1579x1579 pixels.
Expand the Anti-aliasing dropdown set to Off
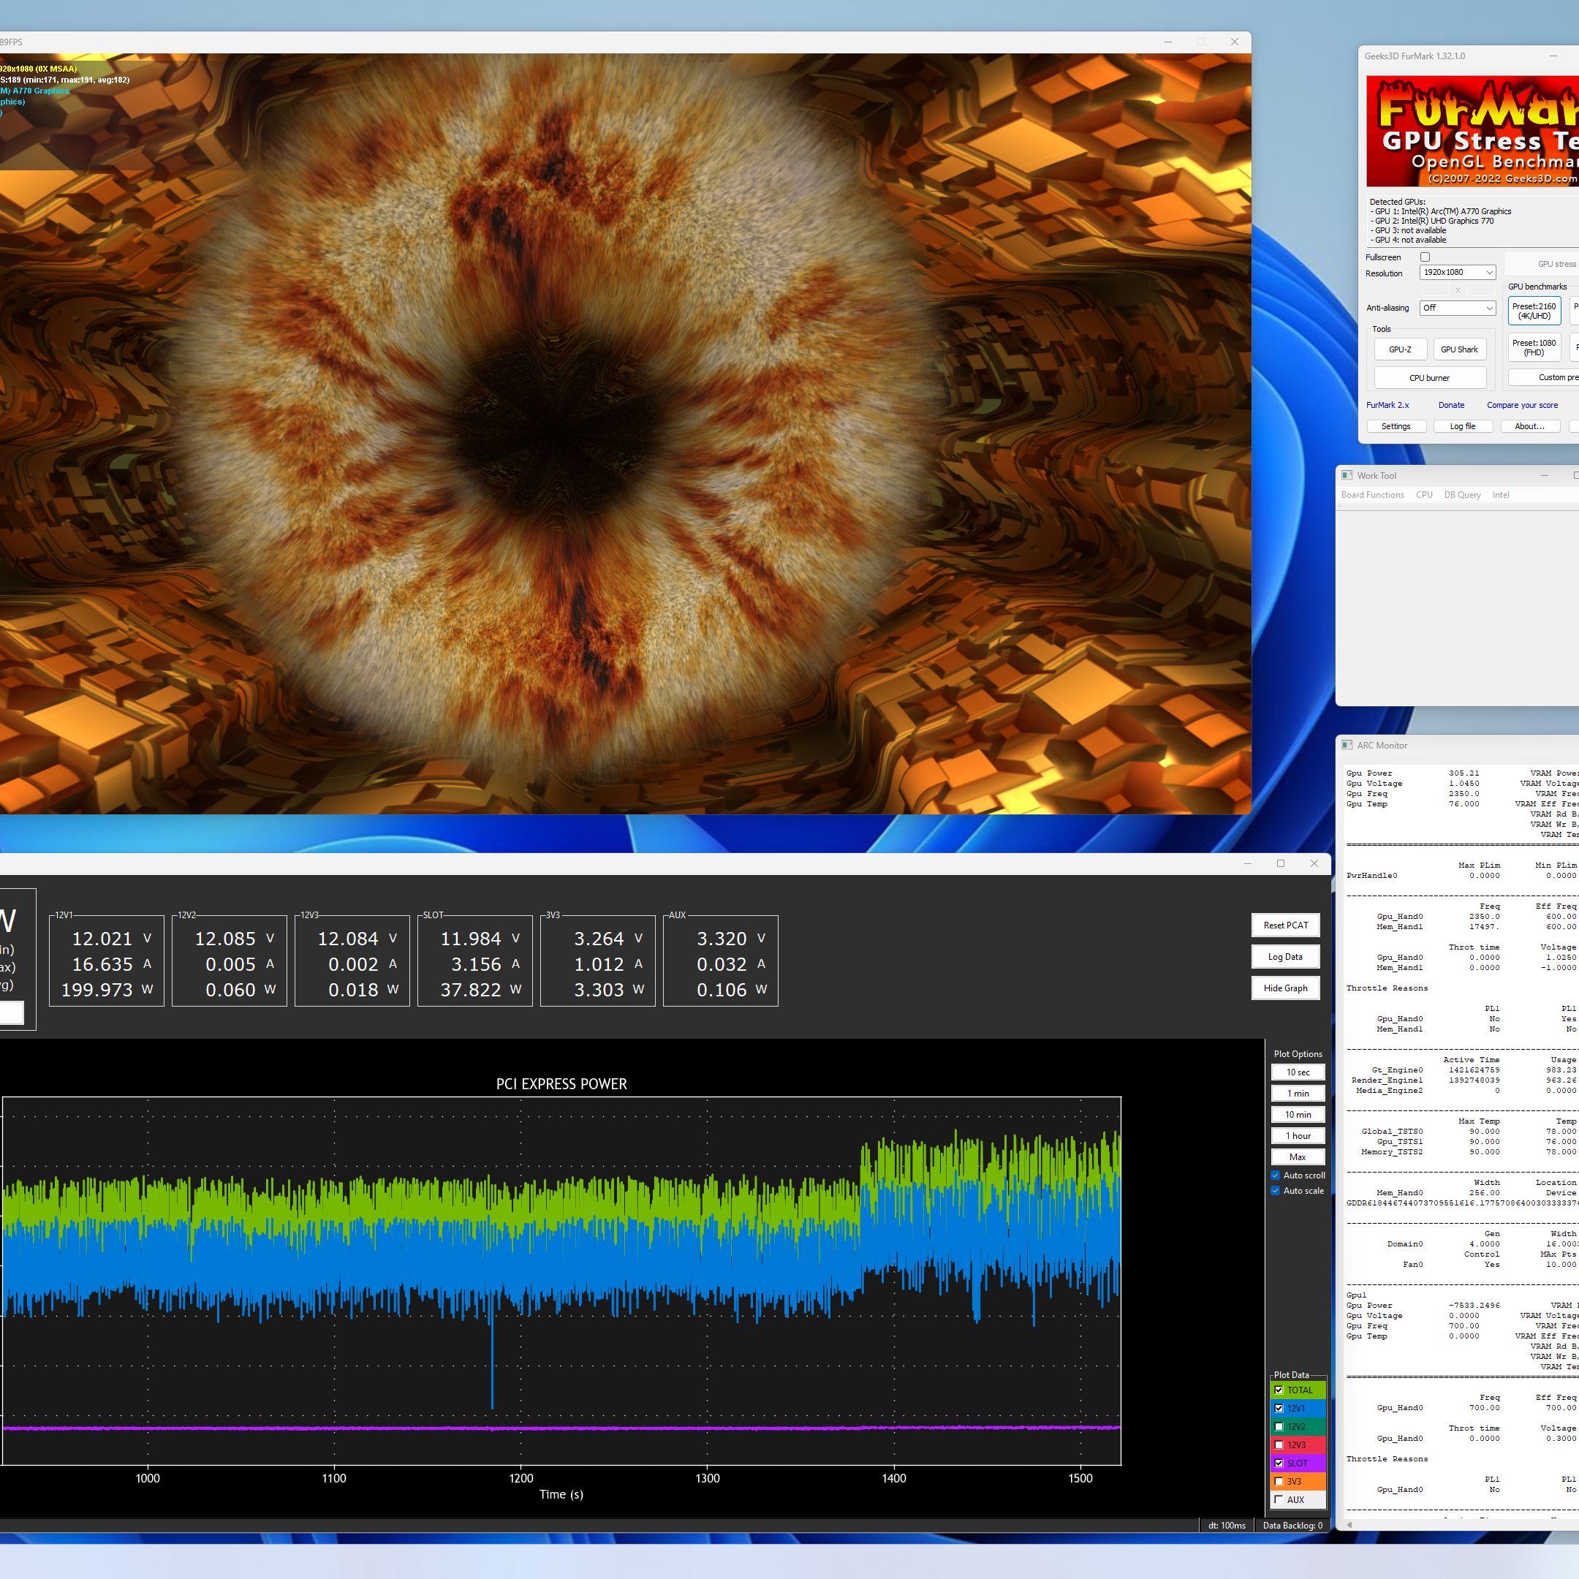[1457, 307]
